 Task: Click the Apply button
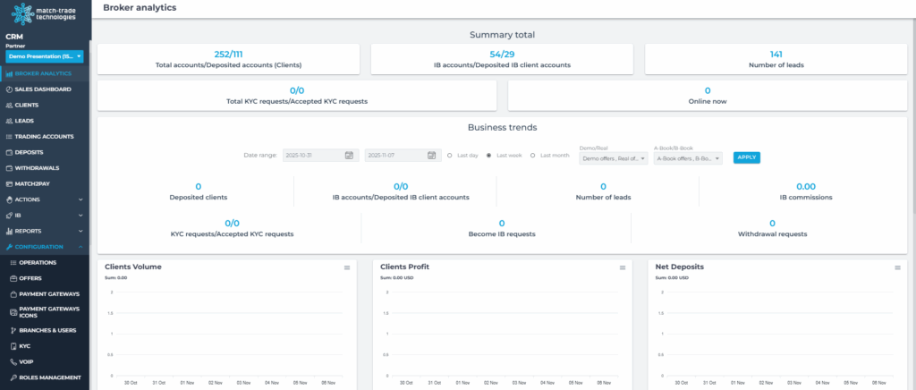coord(746,157)
